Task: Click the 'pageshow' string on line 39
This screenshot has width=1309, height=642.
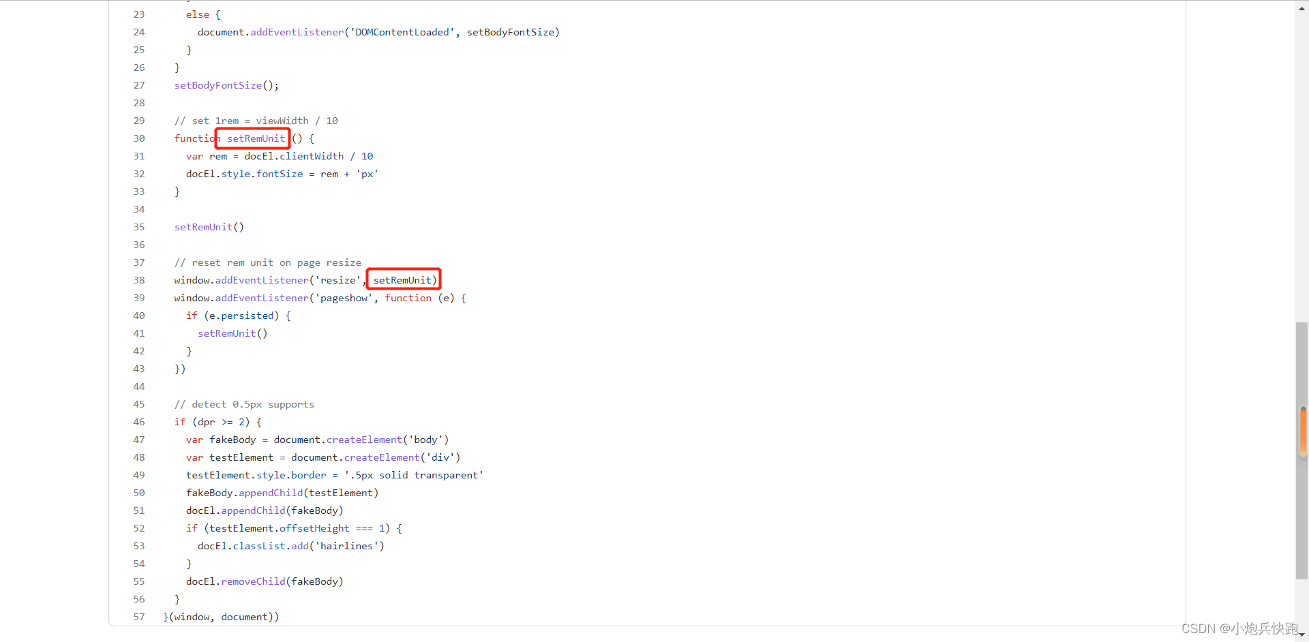Action: tap(344, 298)
